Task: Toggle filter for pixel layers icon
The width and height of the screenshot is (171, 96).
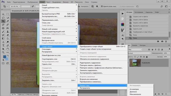Action: pyautogui.click(x=149, y=50)
